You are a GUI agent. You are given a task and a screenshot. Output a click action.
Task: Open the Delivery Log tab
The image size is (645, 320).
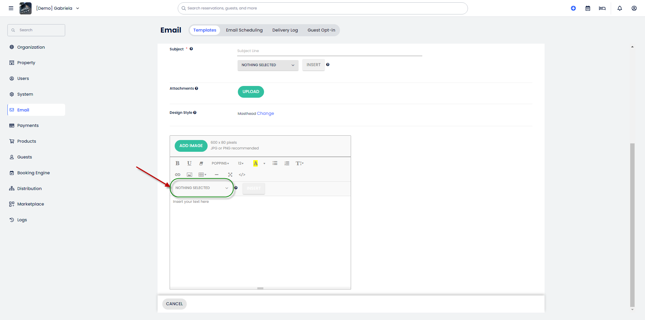(285, 30)
